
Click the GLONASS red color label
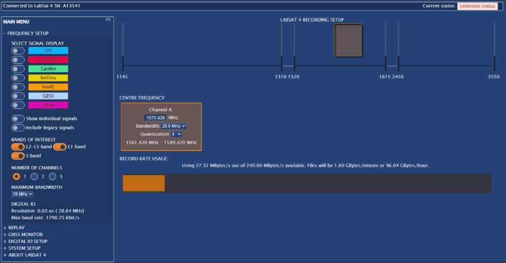tap(48, 60)
